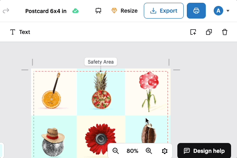Click the 80% zoom level

point(132,151)
